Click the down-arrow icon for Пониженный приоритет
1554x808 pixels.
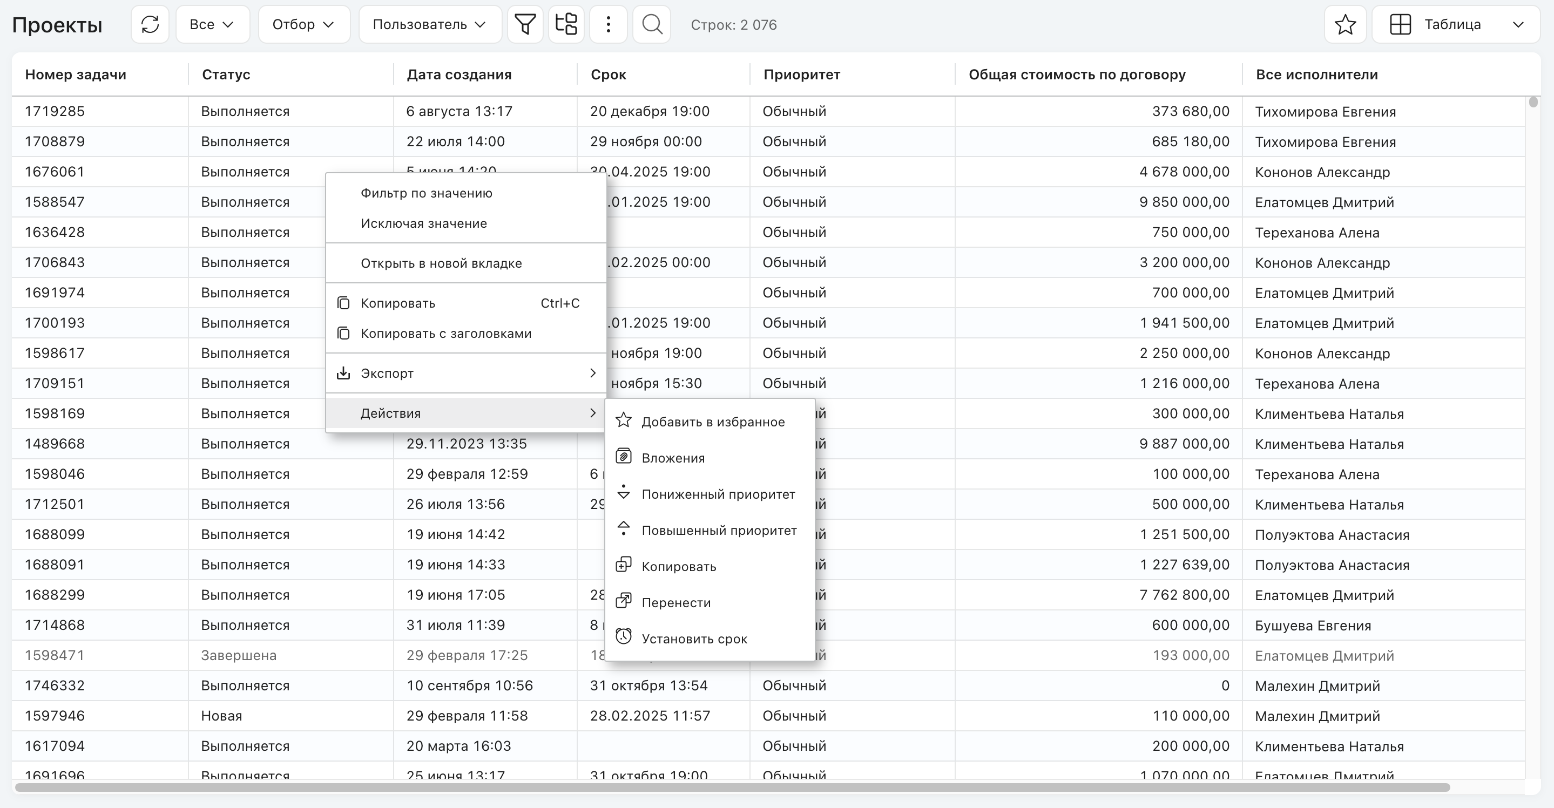pos(624,492)
